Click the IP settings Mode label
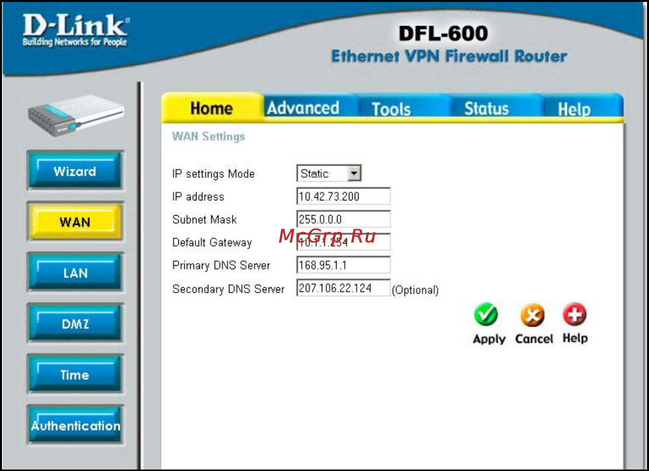This screenshot has height=471, width=649. [x=213, y=174]
